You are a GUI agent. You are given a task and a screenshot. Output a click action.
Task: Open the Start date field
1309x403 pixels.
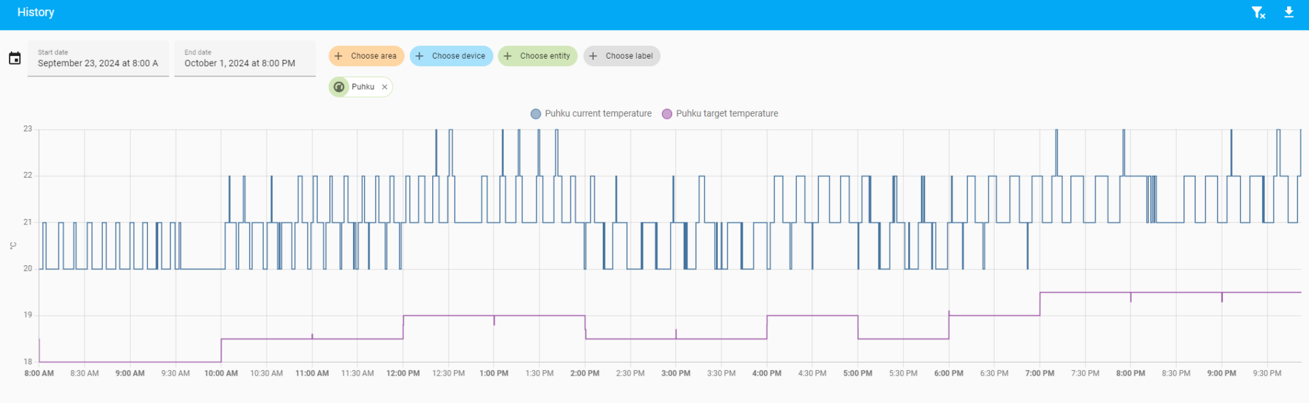(98, 59)
